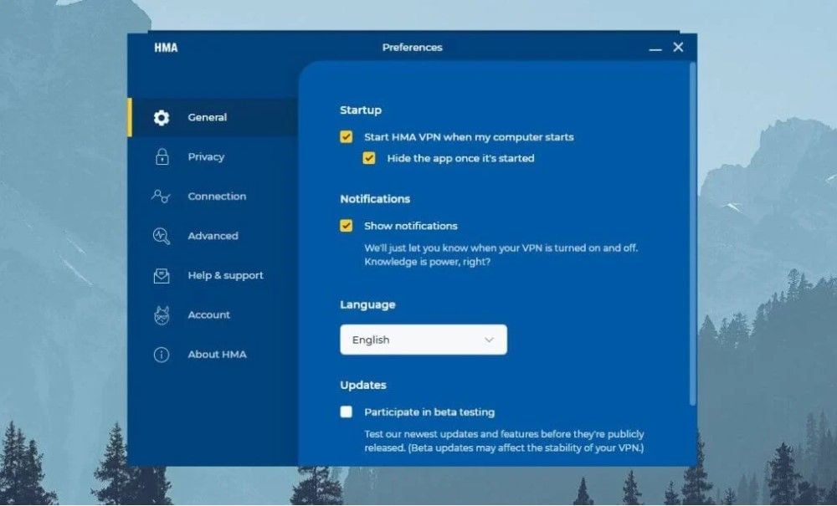Screen dimensions: 837x506
Task: Click the Privacy padlock icon
Action: (x=162, y=156)
